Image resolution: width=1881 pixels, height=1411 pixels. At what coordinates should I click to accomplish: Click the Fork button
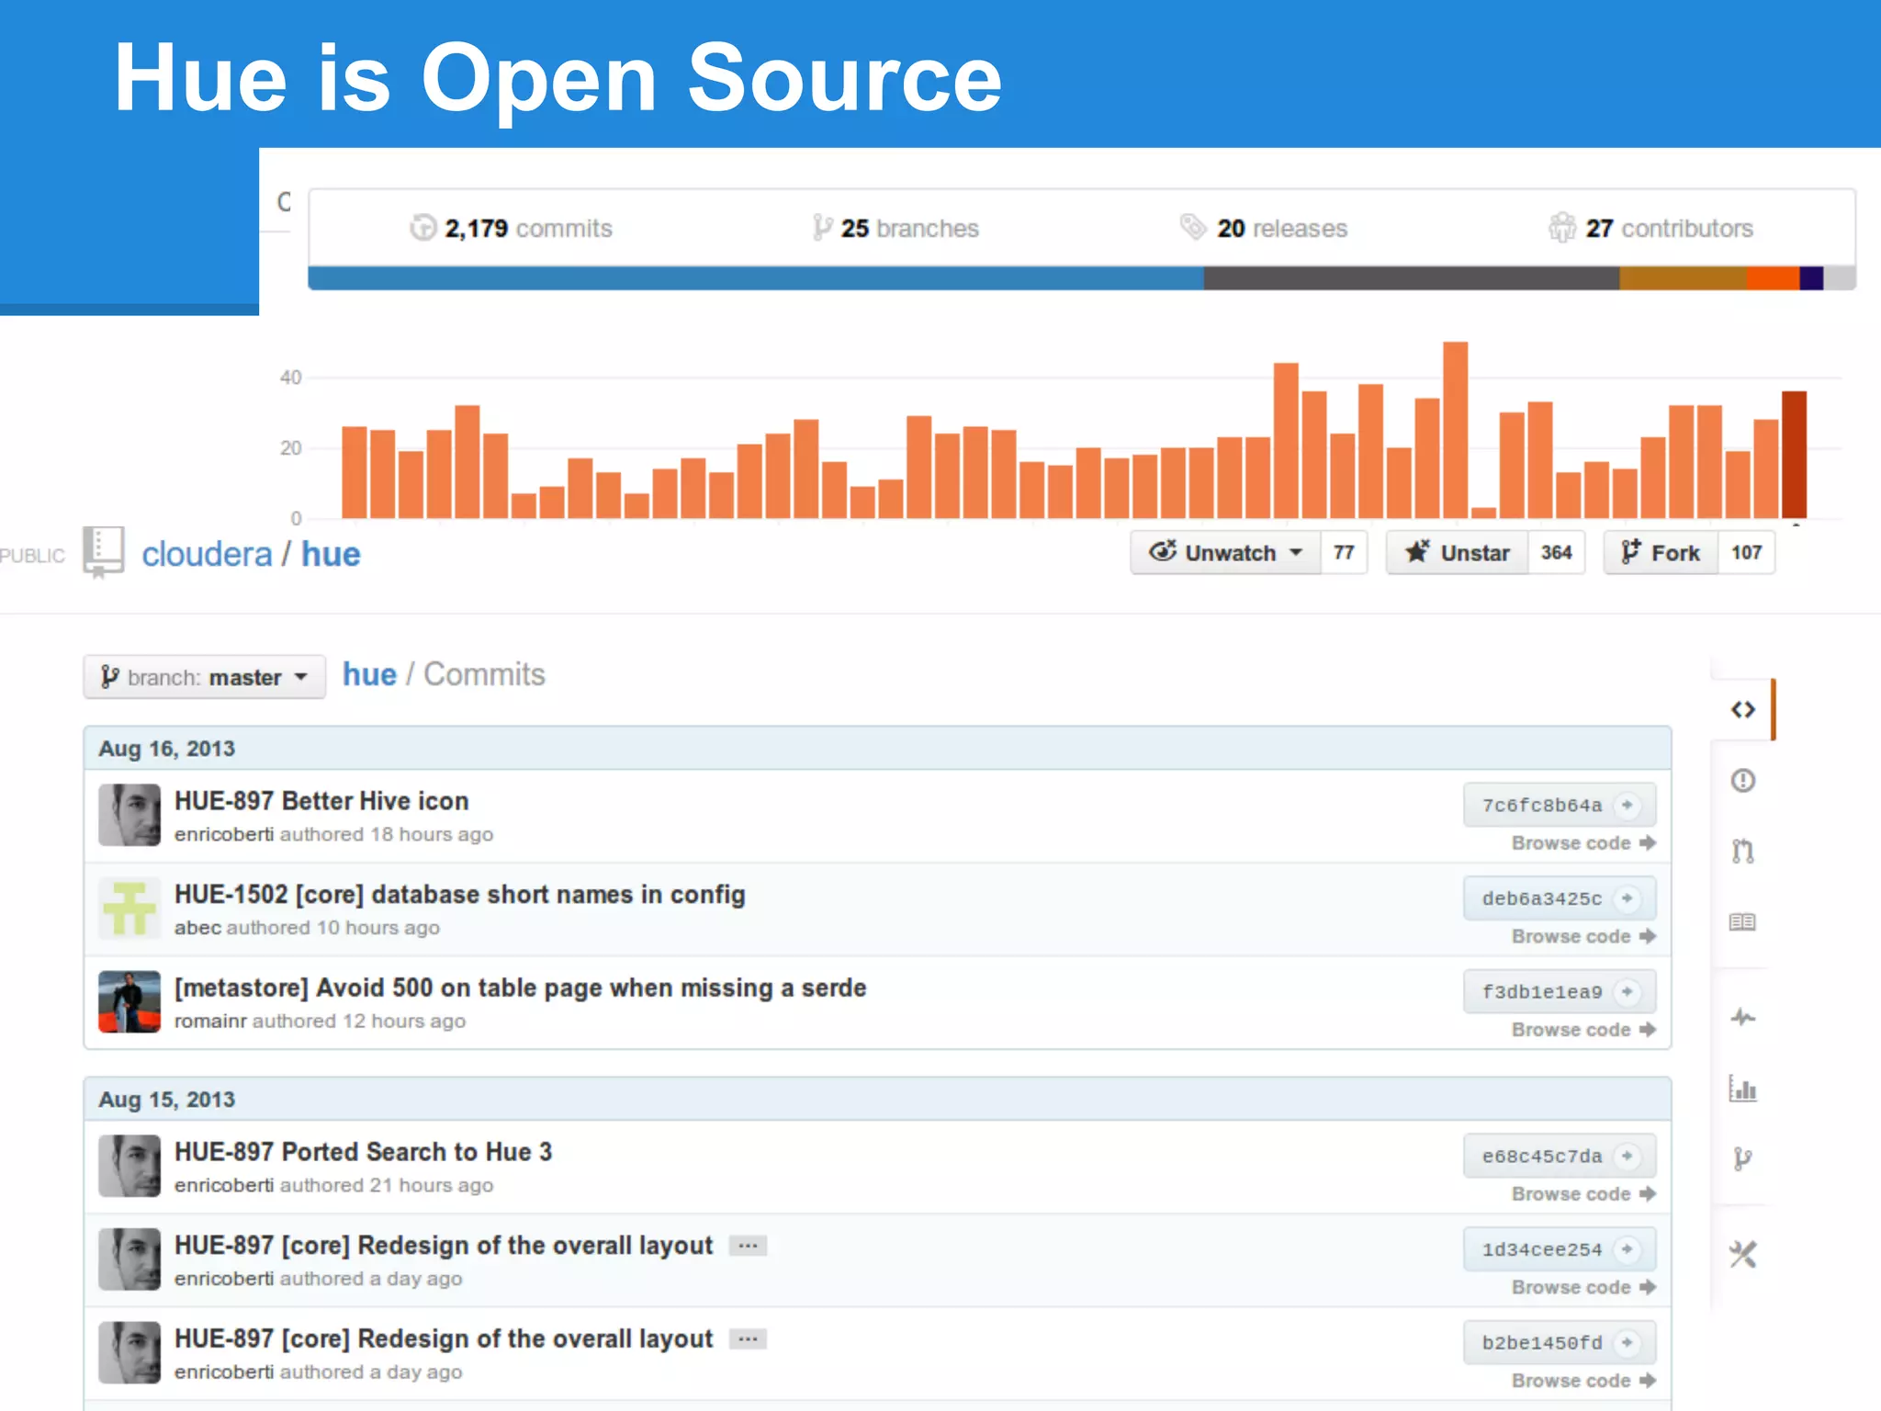tap(1661, 553)
